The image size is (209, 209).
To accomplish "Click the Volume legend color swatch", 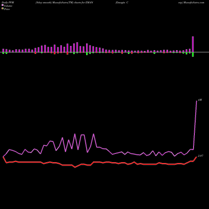I will (x=3, y=5).
